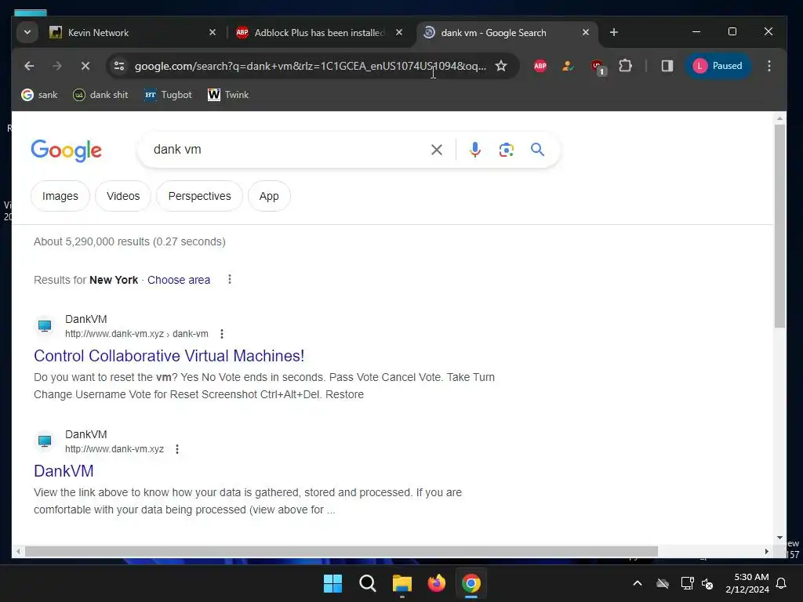The image size is (803, 602).
Task: Open the Windows Start menu
Action: click(x=332, y=583)
